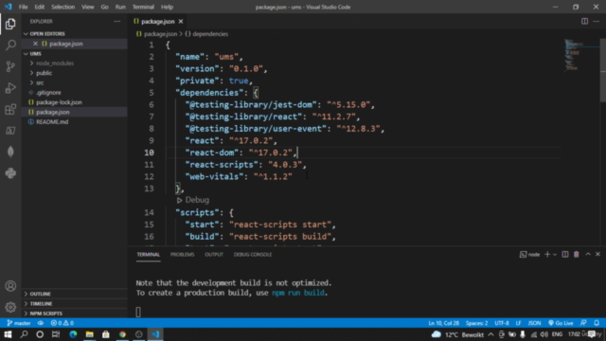Open Source Control view
This screenshot has height=341, width=606.
click(10, 66)
